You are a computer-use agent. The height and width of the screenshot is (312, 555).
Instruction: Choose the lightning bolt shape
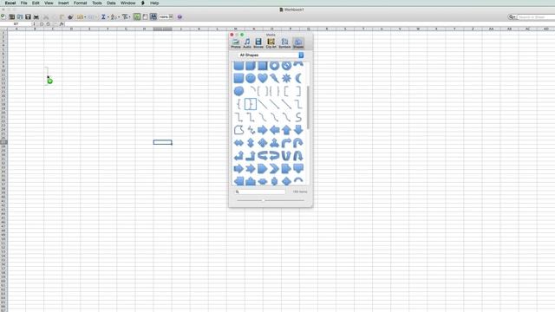274,78
